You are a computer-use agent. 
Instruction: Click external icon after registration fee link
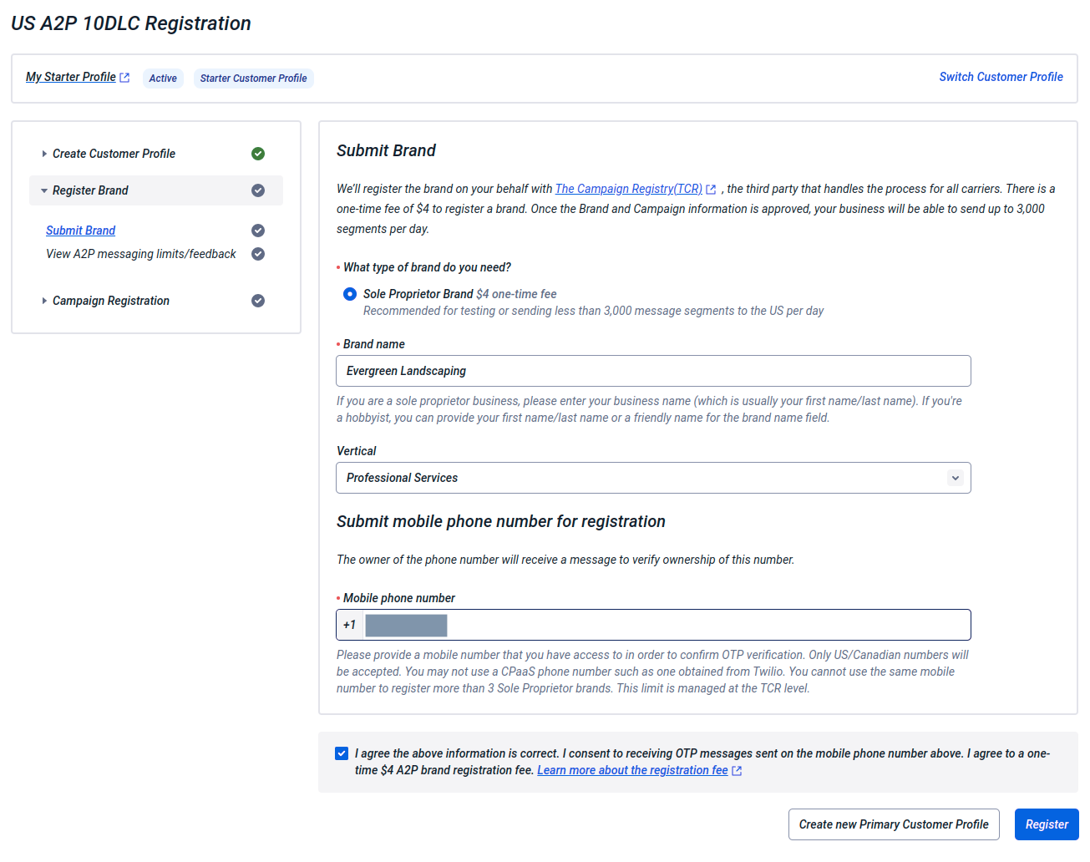coord(737,771)
